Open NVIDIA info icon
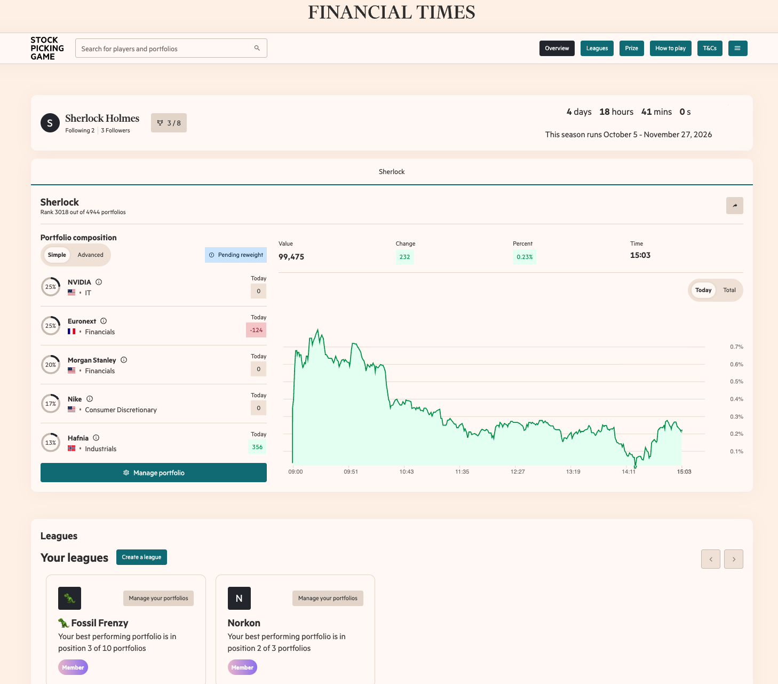The width and height of the screenshot is (778, 684). tap(99, 282)
